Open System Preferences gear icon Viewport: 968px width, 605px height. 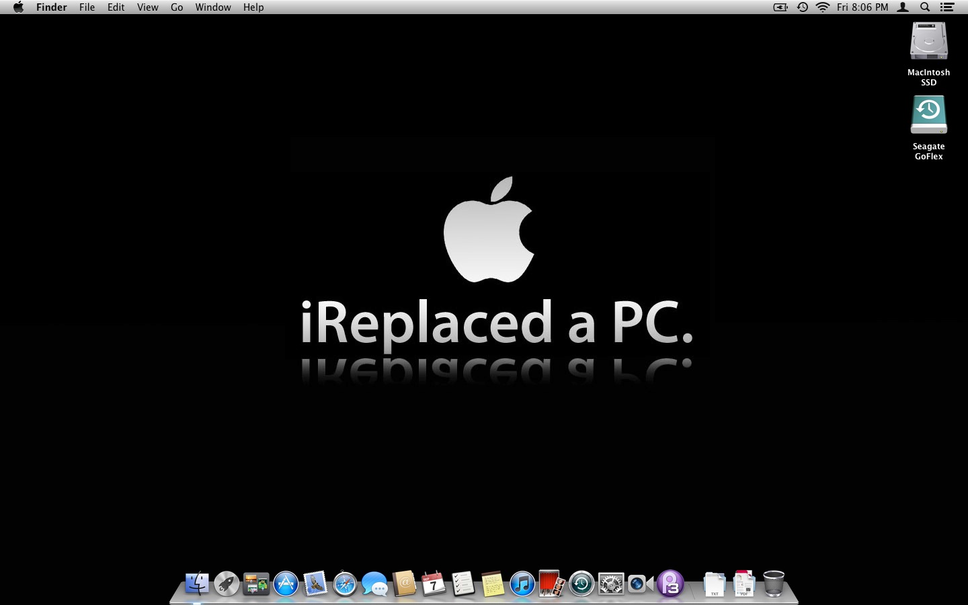(x=611, y=583)
